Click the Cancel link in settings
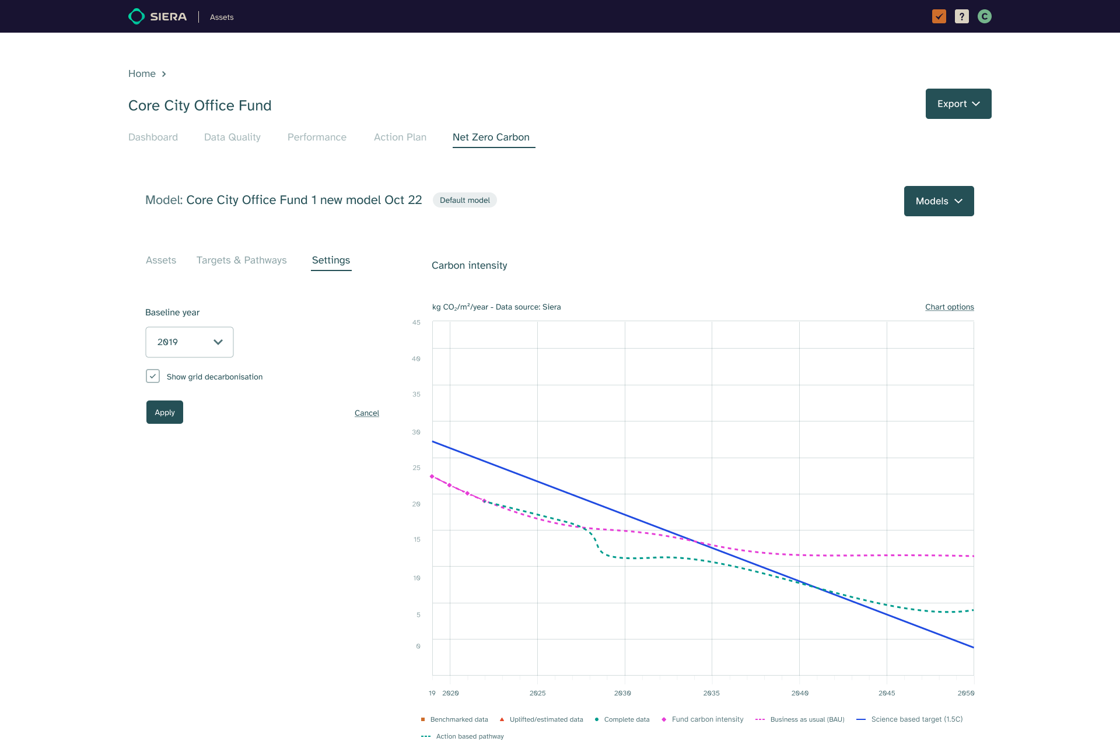 (366, 413)
